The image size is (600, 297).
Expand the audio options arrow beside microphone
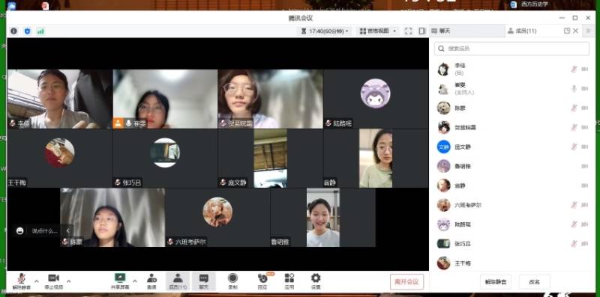click(x=37, y=281)
